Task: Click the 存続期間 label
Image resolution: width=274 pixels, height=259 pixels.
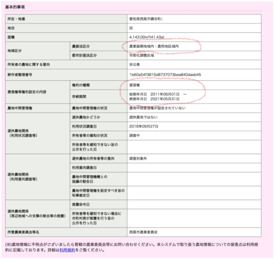Action: pos(79,97)
